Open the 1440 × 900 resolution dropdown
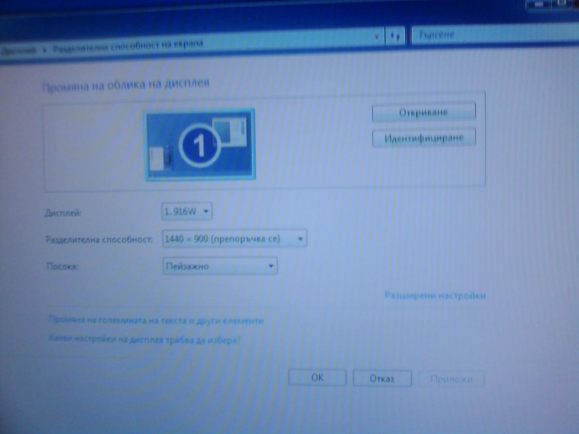Viewport: 579px width, 434px height. [234, 238]
